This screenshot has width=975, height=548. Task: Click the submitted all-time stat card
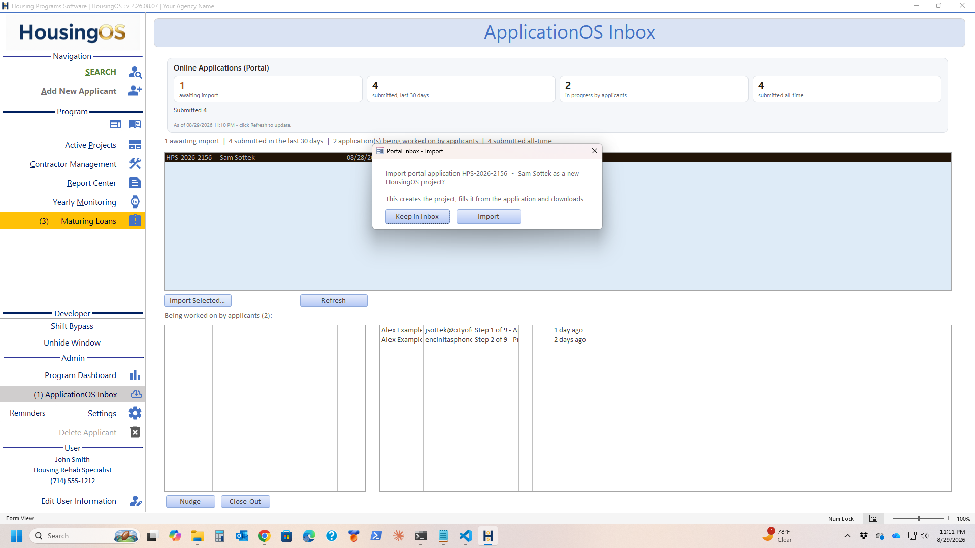[847, 89]
